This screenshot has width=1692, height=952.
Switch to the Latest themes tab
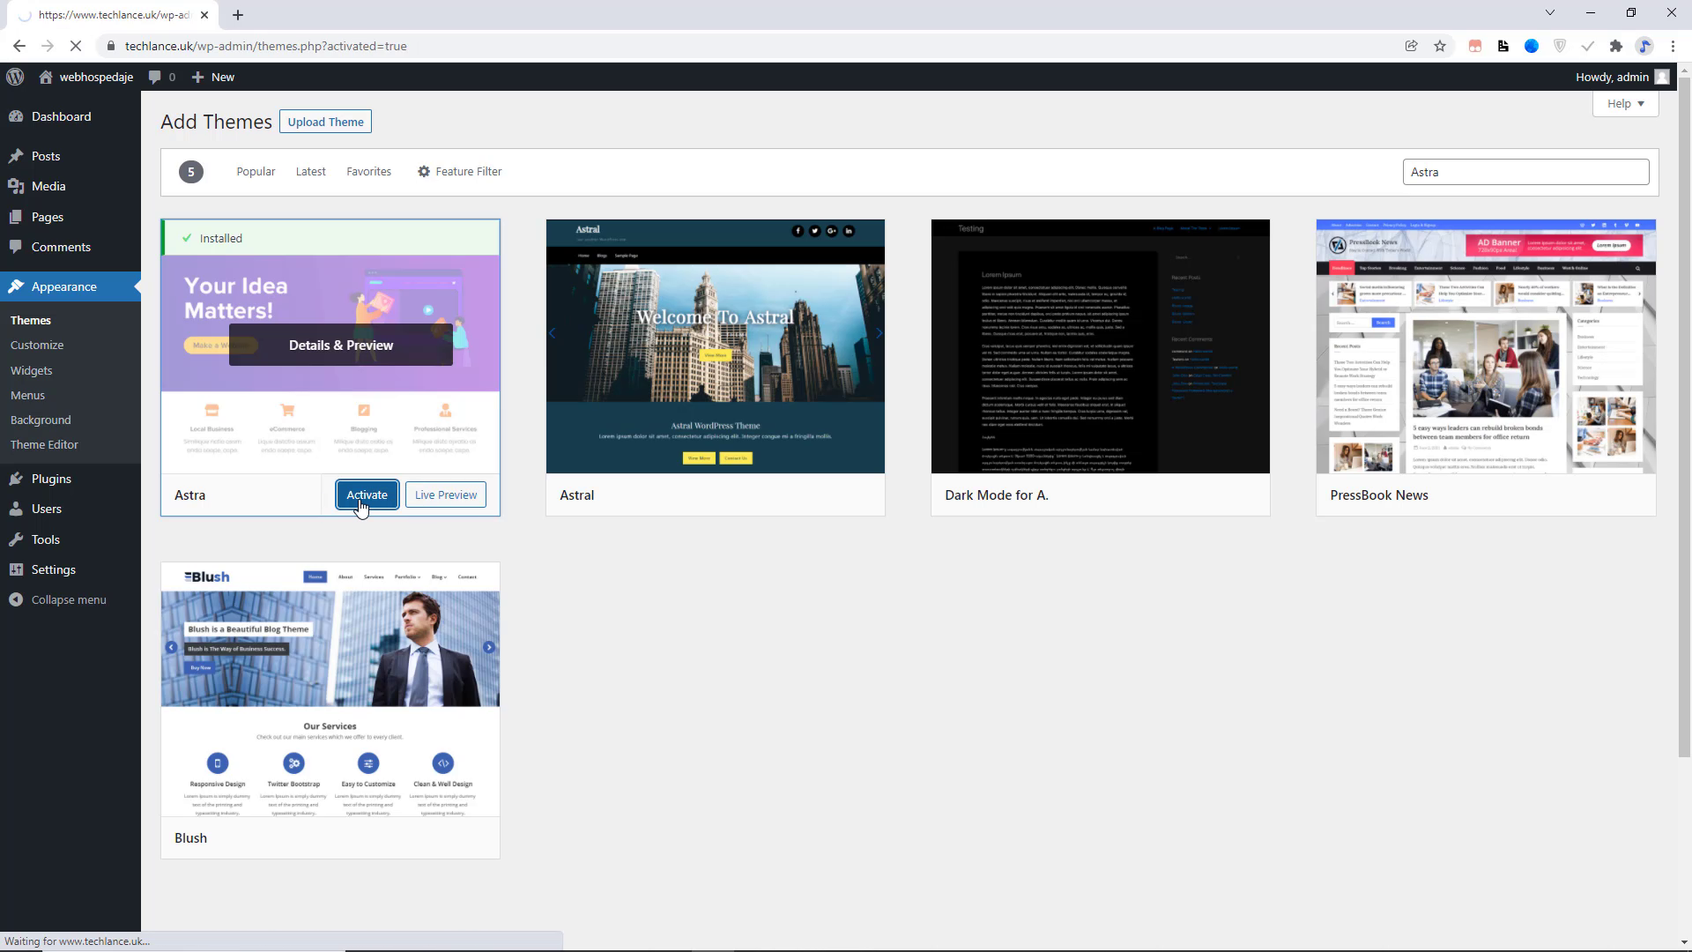pos(310,171)
